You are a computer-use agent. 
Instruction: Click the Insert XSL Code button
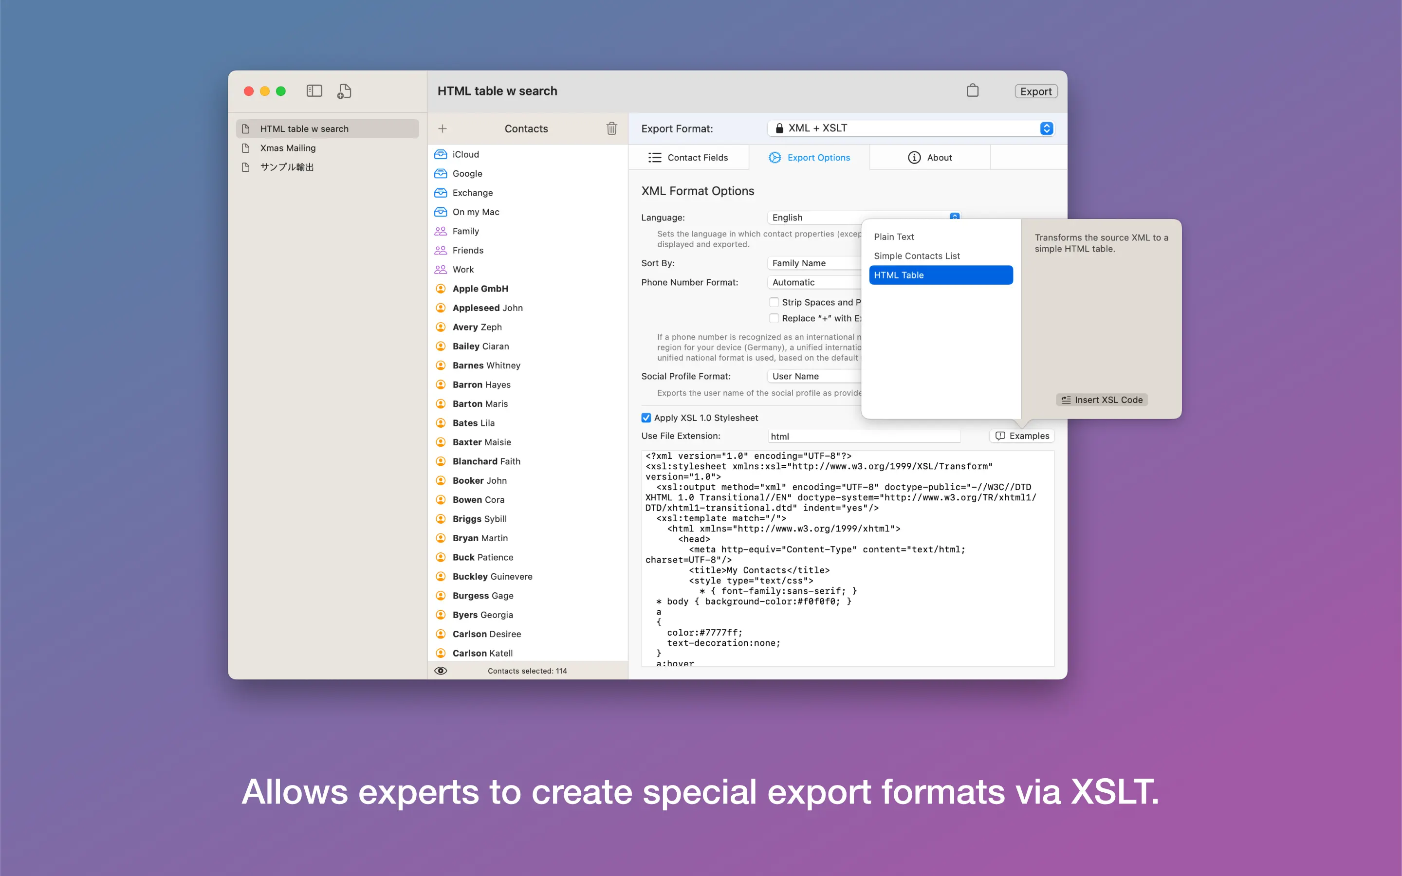(x=1102, y=400)
